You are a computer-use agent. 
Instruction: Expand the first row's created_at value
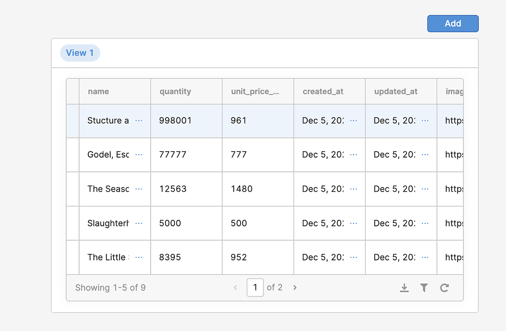click(353, 120)
